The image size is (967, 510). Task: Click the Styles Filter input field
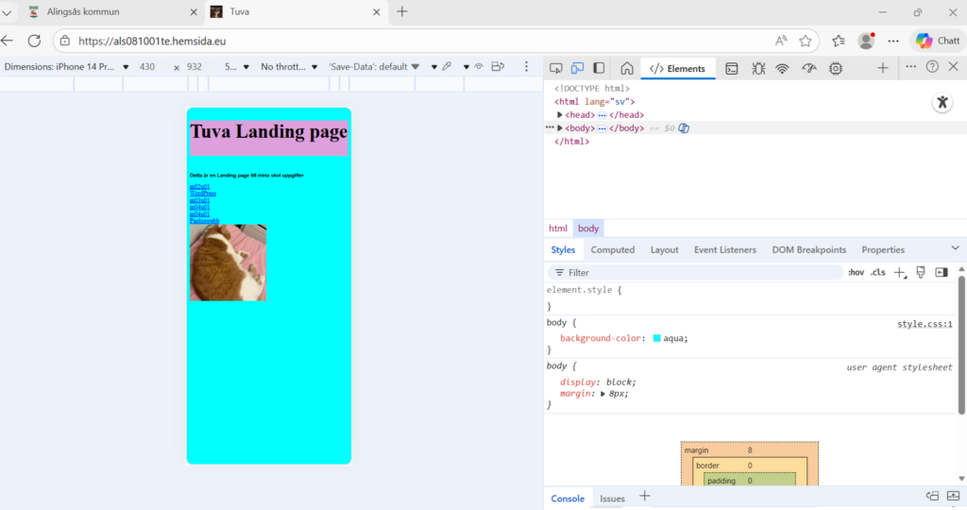tap(699, 273)
